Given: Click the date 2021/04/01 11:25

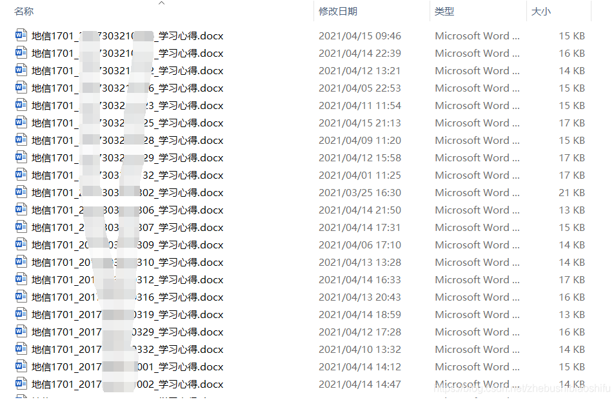Looking at the screenshot, I should (x=360, y=175).
